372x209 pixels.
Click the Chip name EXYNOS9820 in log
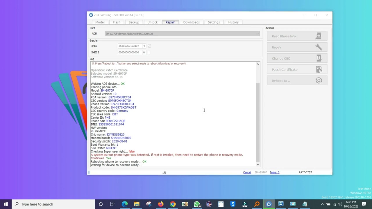click(115, 135)
